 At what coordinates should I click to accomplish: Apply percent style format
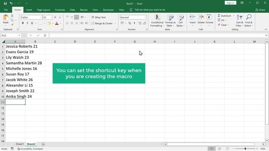[x=130, y=23]
